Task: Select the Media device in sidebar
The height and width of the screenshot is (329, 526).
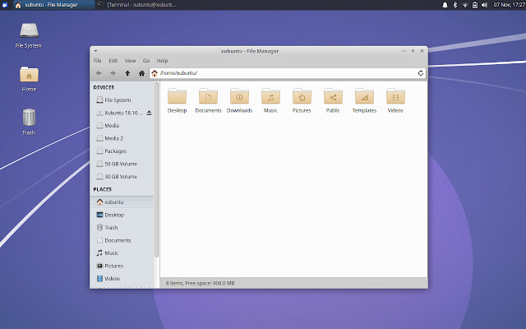Action: pyautogui.click(x=122, y=126)
